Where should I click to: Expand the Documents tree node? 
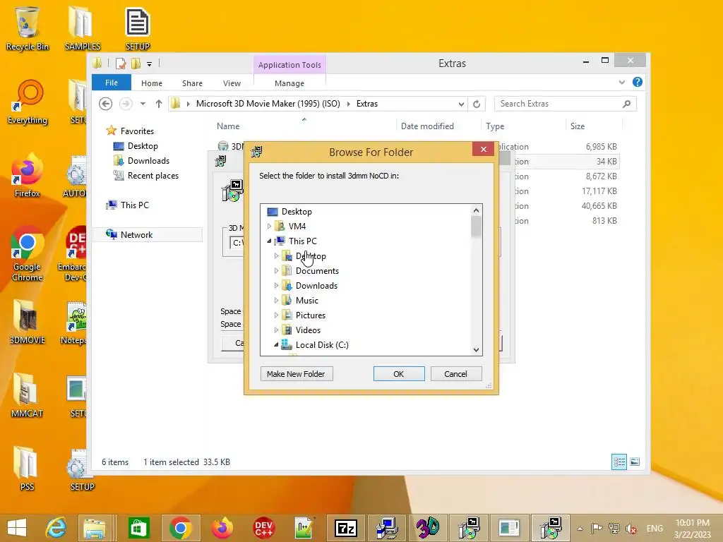276,271
